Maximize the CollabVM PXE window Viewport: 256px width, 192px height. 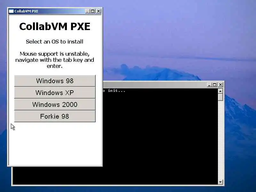(92, 11)
